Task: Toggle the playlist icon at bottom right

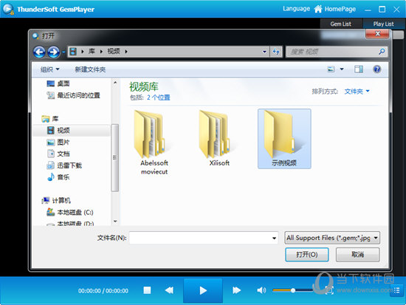Action: tap(396, 290)
